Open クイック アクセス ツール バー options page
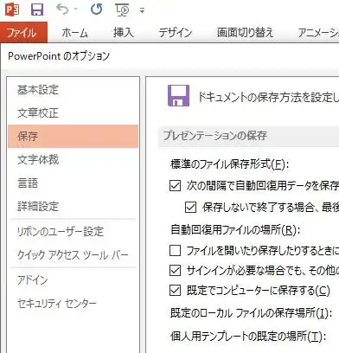339x353 pixels. 73,255
